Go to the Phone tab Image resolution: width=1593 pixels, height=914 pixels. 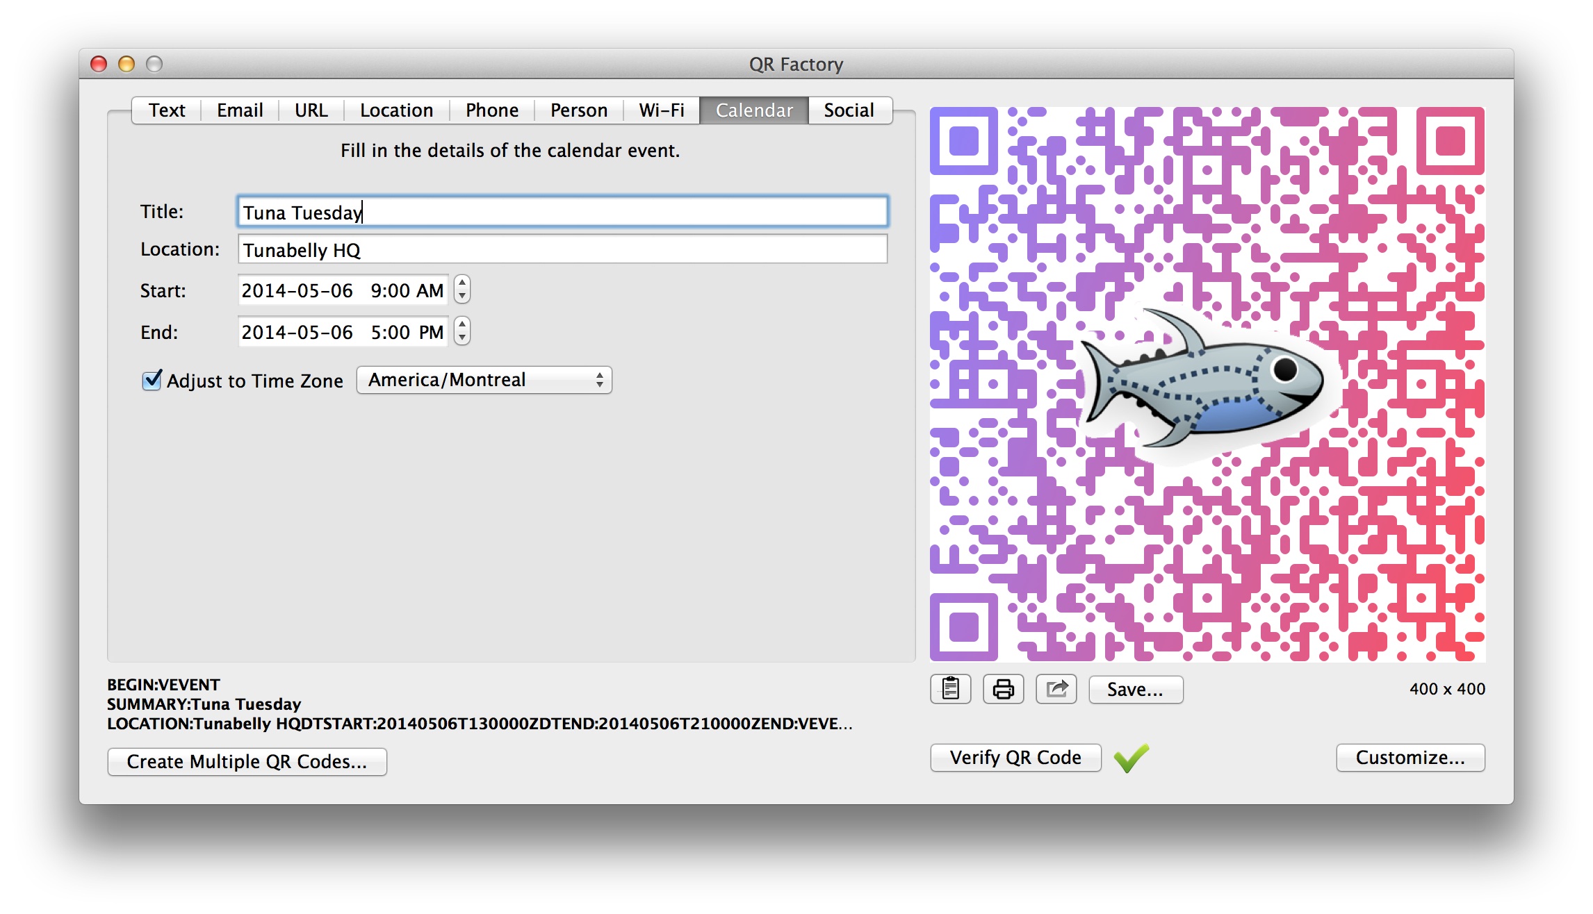click(491, 110)
